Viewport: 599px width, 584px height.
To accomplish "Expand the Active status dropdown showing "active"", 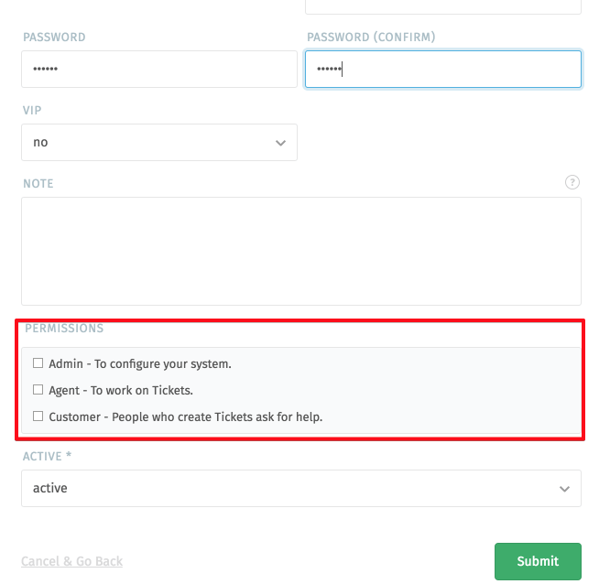I will click(x=301, y=489).
